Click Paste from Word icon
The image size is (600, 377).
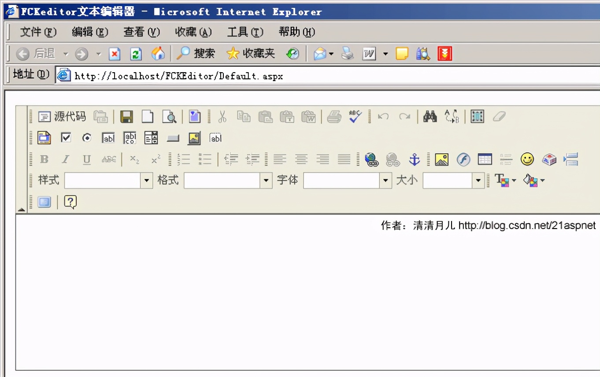[308, 117]
